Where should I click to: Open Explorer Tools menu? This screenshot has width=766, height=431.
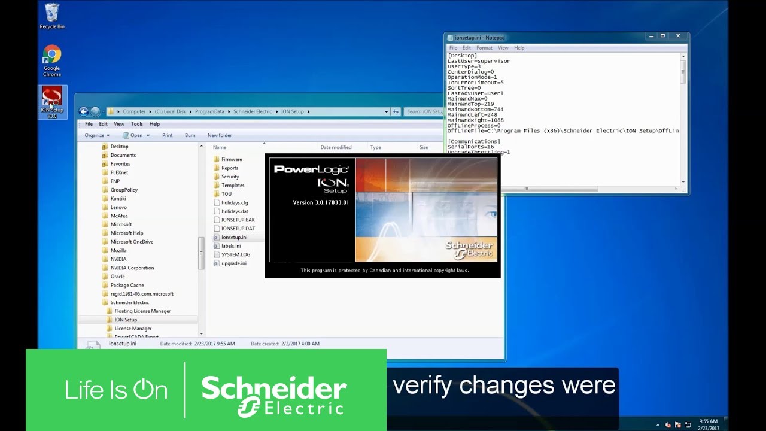[137, 124]
